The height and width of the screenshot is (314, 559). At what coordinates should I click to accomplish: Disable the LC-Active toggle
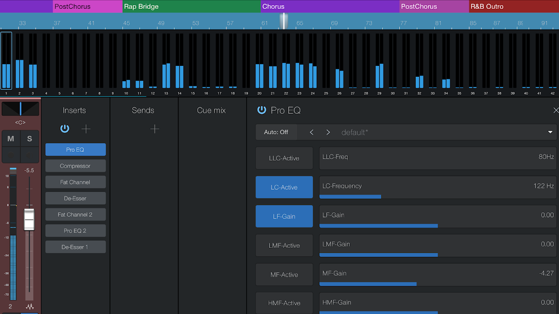pyautogui.click(x=284, y=187)
